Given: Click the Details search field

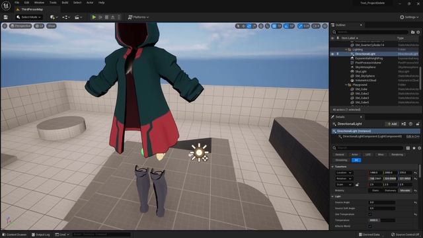Looking at the screenshot, I should coord(367,148).
